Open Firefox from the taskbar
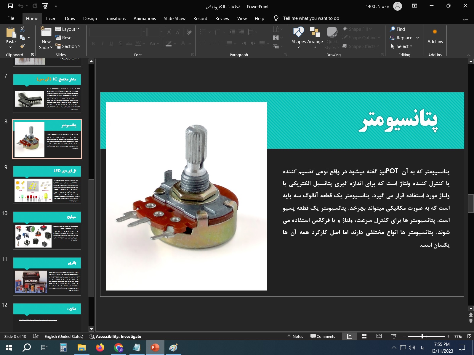The height and width of the screenshot is (355, 474). pos(100,348)
